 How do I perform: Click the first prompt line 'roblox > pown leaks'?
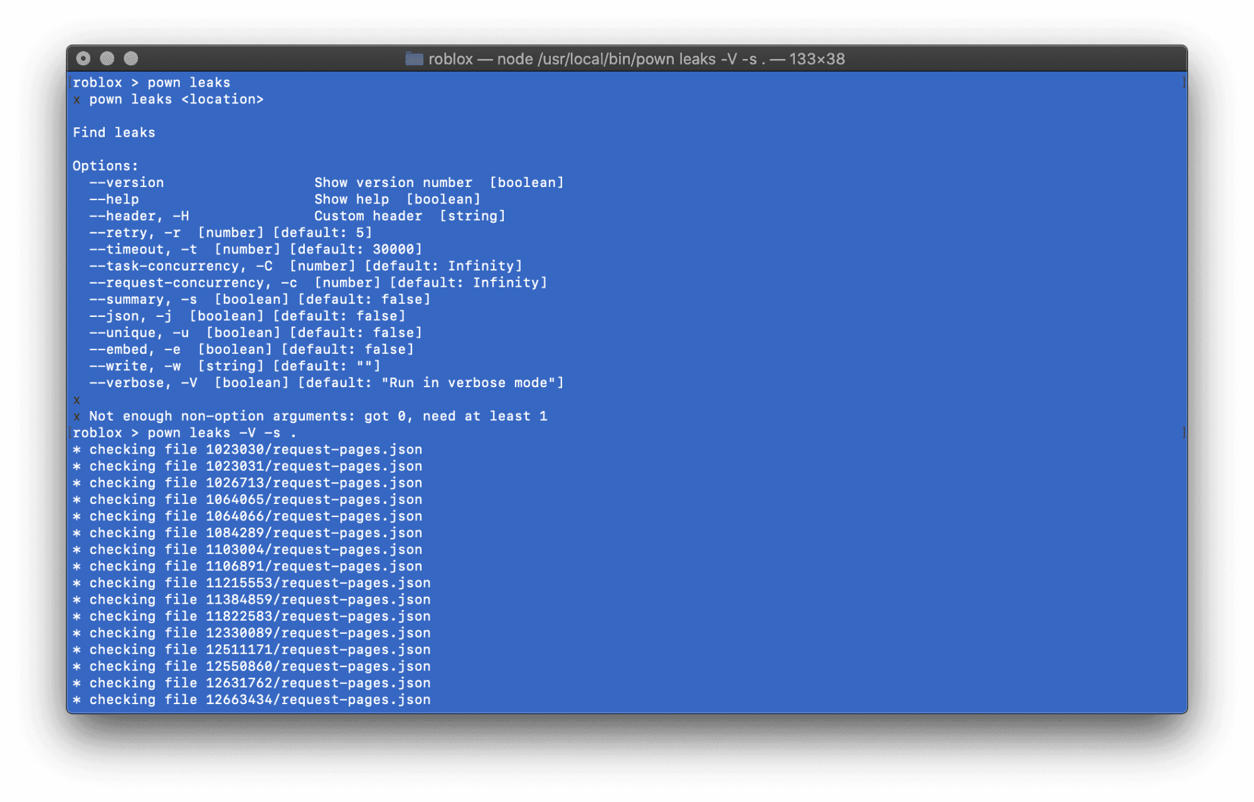pos(151,83)
